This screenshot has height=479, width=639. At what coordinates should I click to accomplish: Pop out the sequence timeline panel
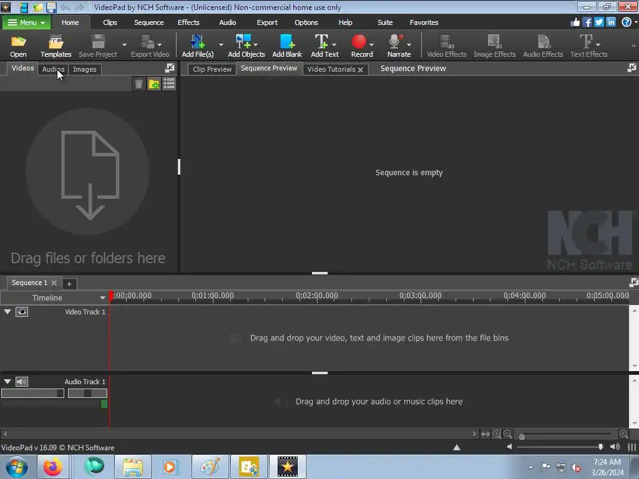coord(633,283)
